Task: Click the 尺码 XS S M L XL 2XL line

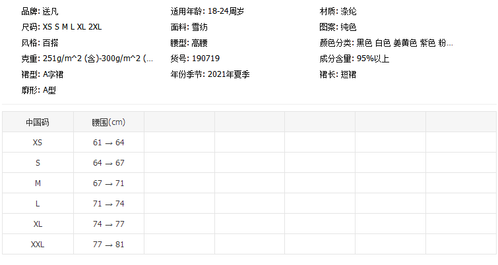Action: point(61,28)
